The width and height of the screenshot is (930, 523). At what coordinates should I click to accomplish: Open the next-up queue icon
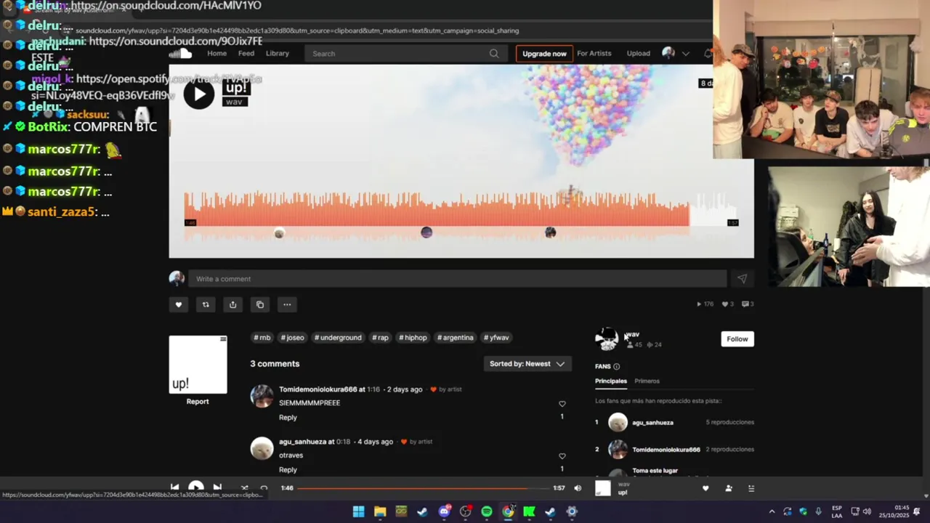(751, 489)
